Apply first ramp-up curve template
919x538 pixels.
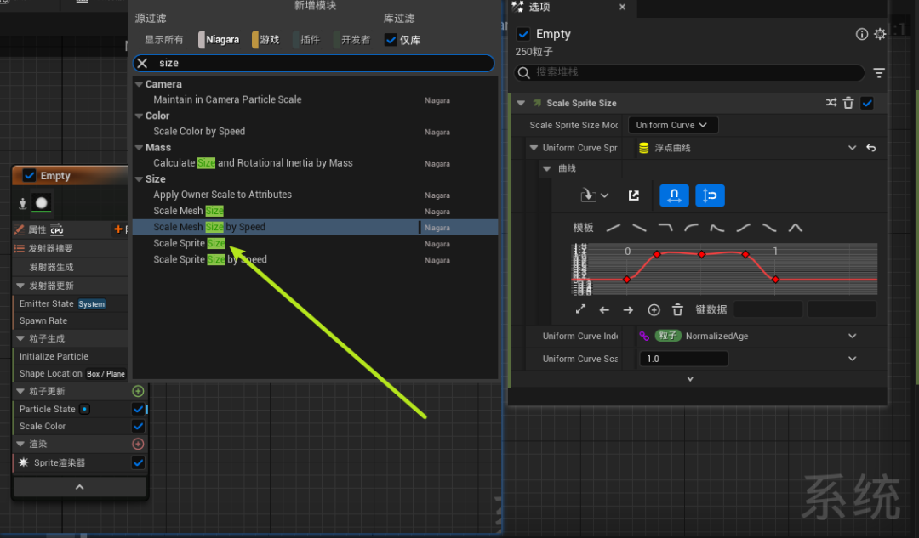coord(613,228)
